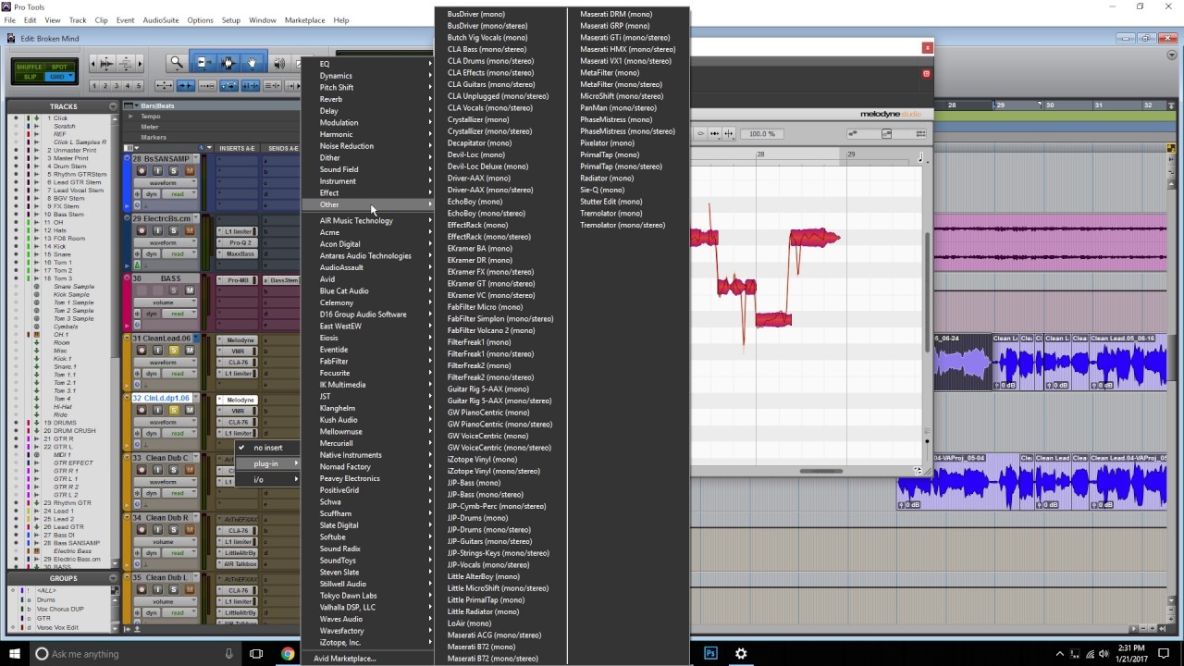The image size is (1184, 666).
Task: Choose 'no insert' option
Action: coord(268,448)
